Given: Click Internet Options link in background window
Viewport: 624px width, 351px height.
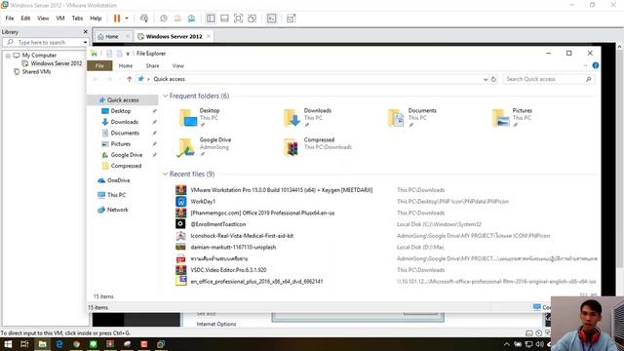Looking at the screenshot, I should [216, 324].
